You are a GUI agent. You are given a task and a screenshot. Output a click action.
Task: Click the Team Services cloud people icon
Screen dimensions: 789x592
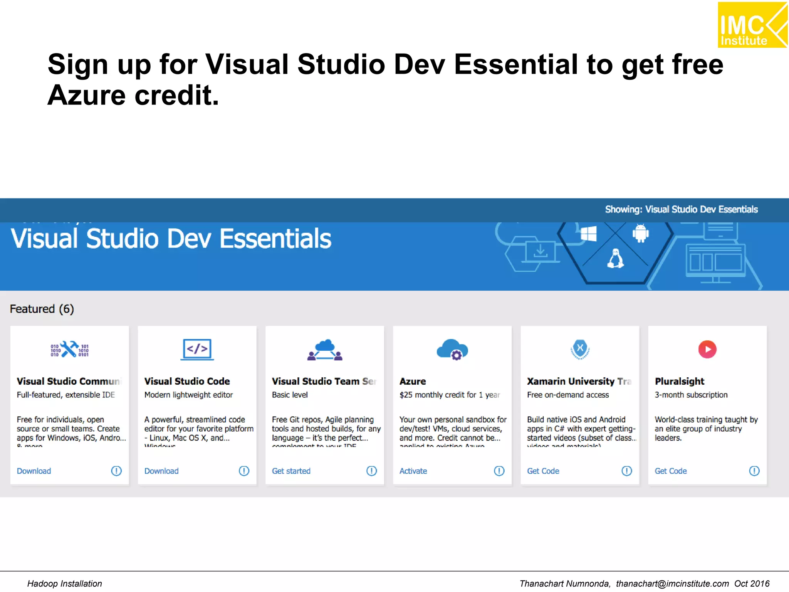click(325, 350)
